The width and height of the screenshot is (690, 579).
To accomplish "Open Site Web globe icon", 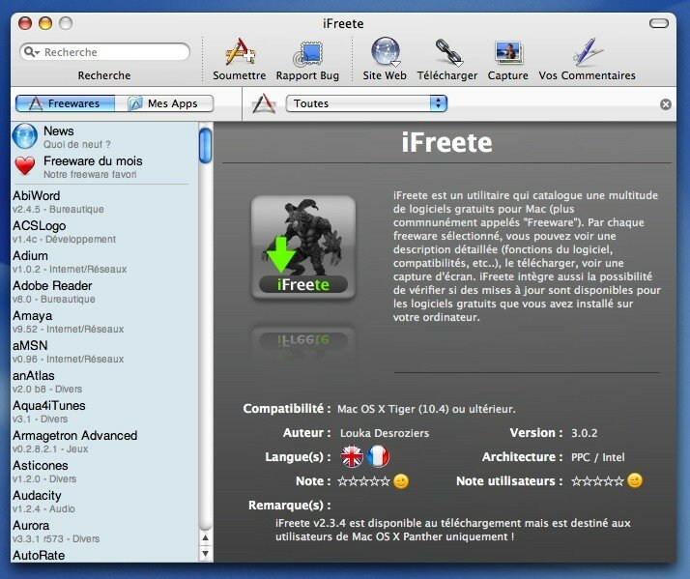I will point(385,52).
